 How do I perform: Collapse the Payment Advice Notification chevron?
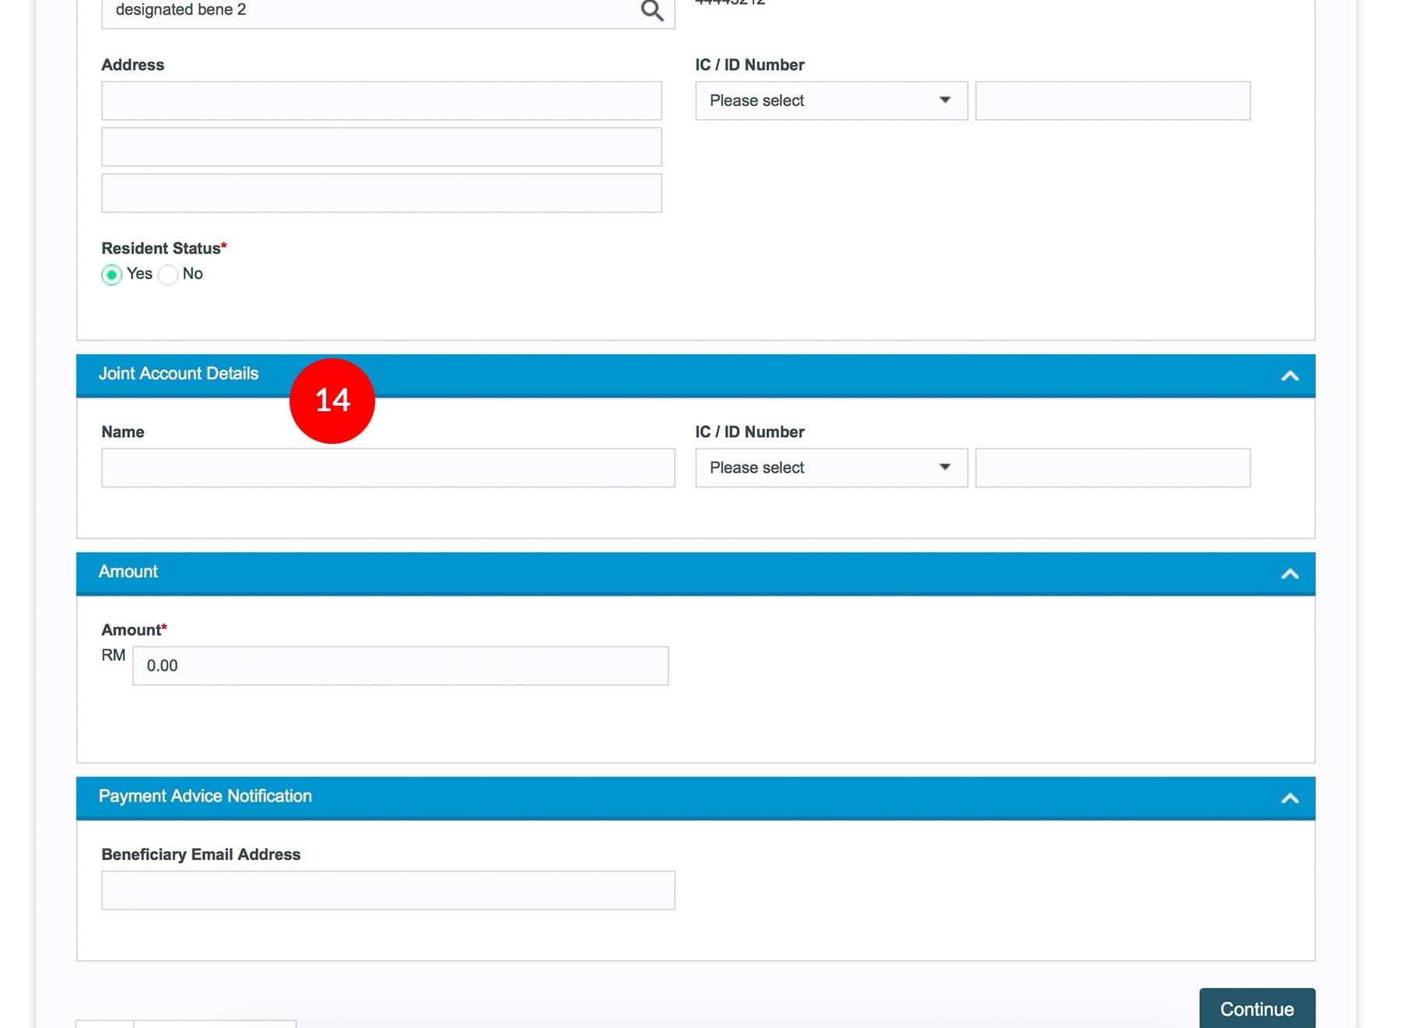(x=1290, y=798)
